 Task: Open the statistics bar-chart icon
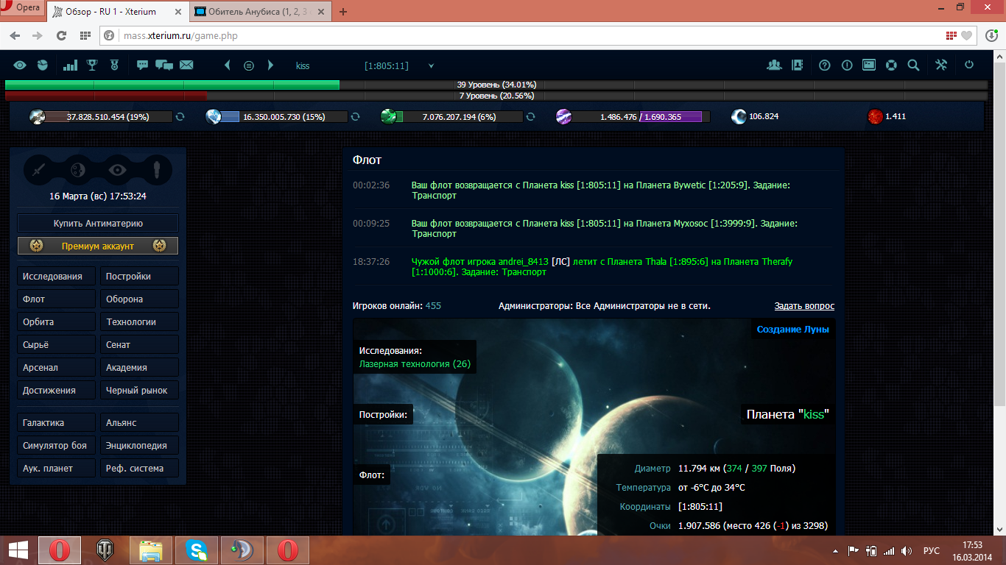point(70,65)
